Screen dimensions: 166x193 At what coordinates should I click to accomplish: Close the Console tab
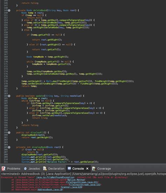[87, 168]
